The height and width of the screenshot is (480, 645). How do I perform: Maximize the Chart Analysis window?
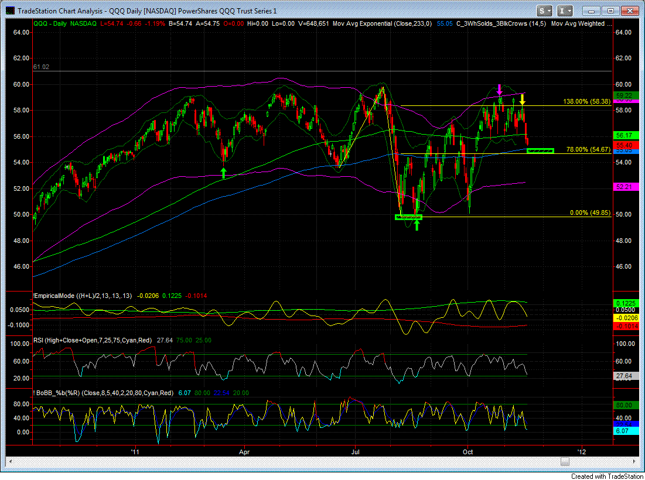coord(610,11)
